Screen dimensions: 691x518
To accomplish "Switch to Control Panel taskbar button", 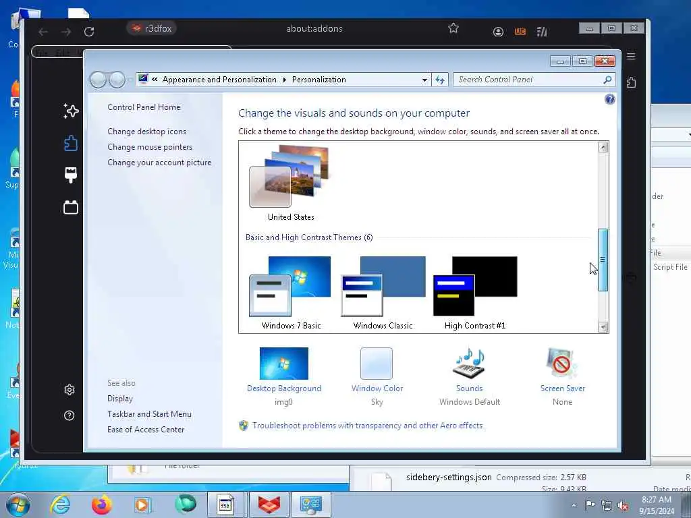I will click(310, 505).
